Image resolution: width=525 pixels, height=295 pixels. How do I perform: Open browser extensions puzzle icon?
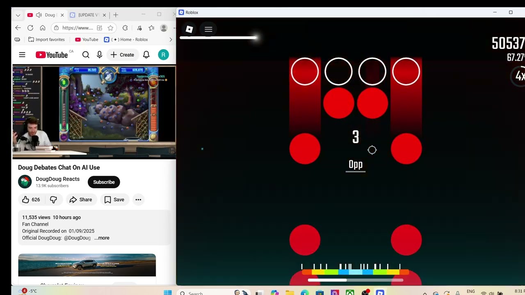coord(125,28)
